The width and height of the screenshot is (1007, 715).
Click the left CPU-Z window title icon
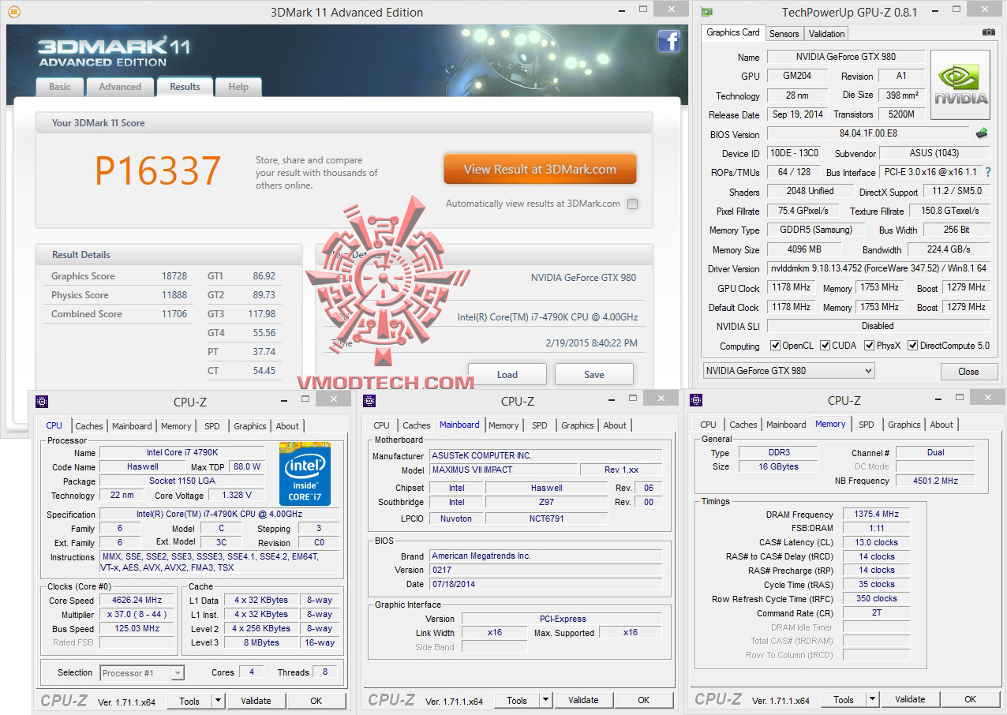42,402
